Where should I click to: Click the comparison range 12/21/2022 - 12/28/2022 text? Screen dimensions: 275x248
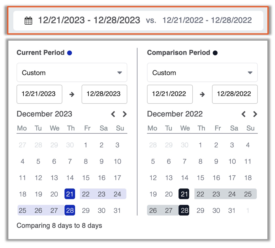[x=207, y=20]
